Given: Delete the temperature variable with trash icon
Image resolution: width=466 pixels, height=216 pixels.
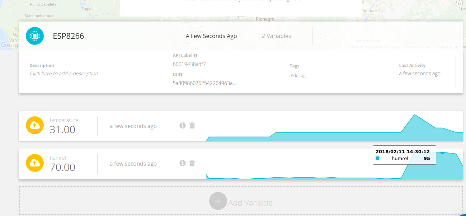Looking at the screenshot, I should point(192,126).
